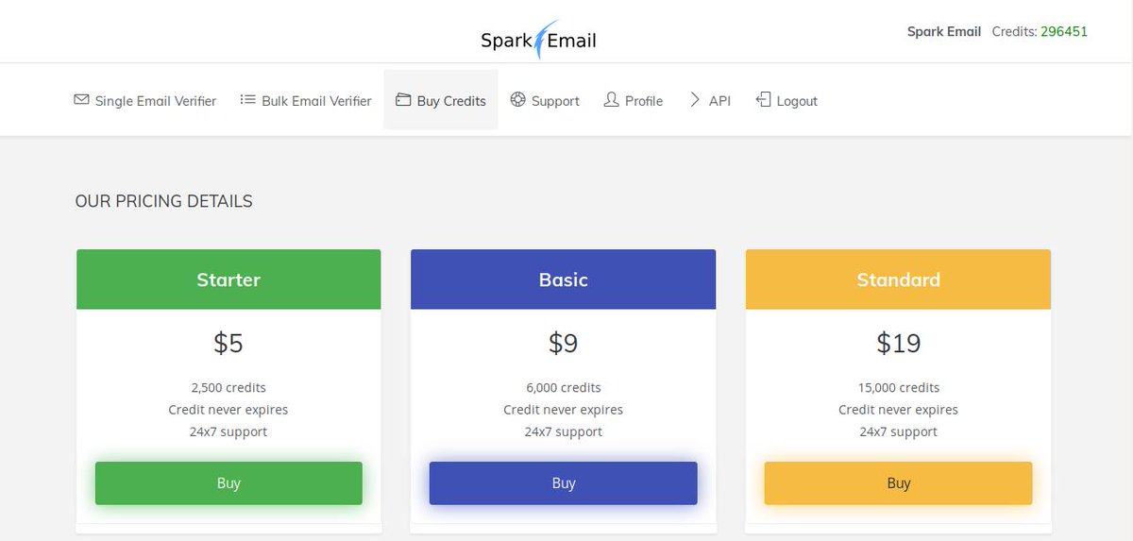1133x541 pixels.
Task: Open the Profile menu item
Action: 634,100
